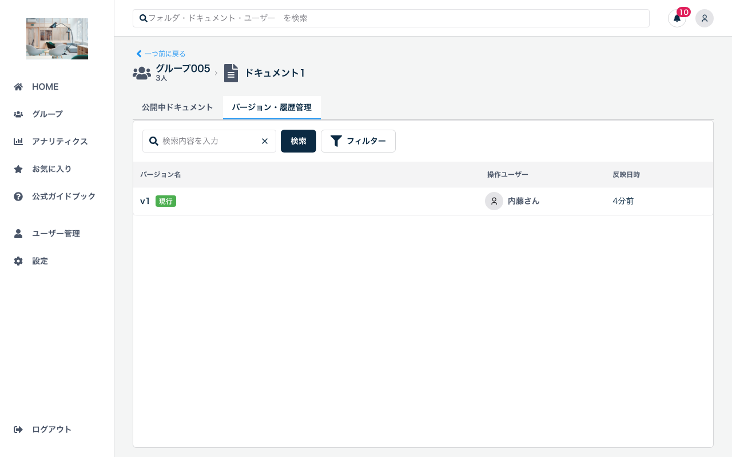Open the user profile avatar menu
This screenshot has height=457, width=732.
[704, 18]
